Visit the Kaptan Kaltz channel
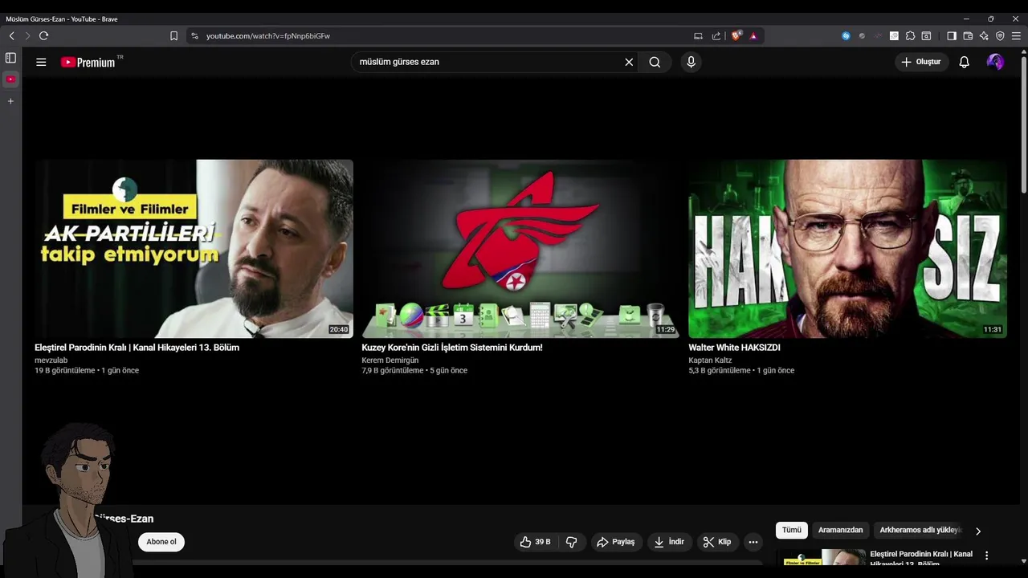The width and height of the screenshot is (1028, 578). tap(710, 360)
